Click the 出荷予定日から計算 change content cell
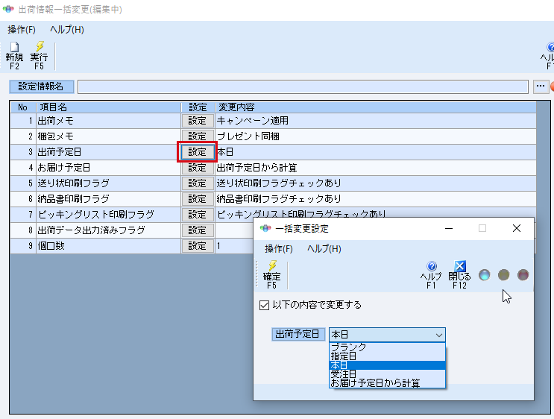 coord(376,168)
